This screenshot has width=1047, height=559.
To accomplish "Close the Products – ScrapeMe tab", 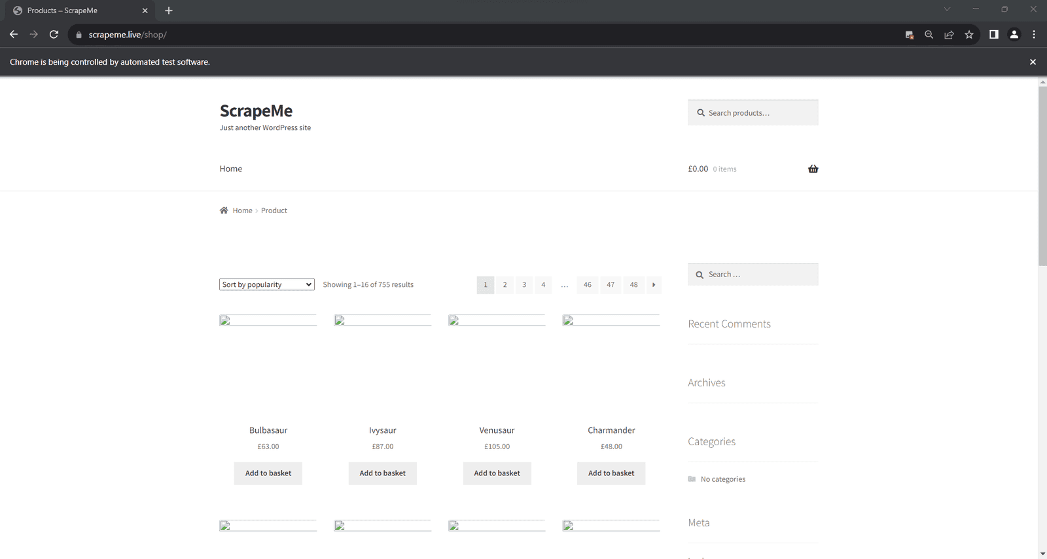I will 145,10.
